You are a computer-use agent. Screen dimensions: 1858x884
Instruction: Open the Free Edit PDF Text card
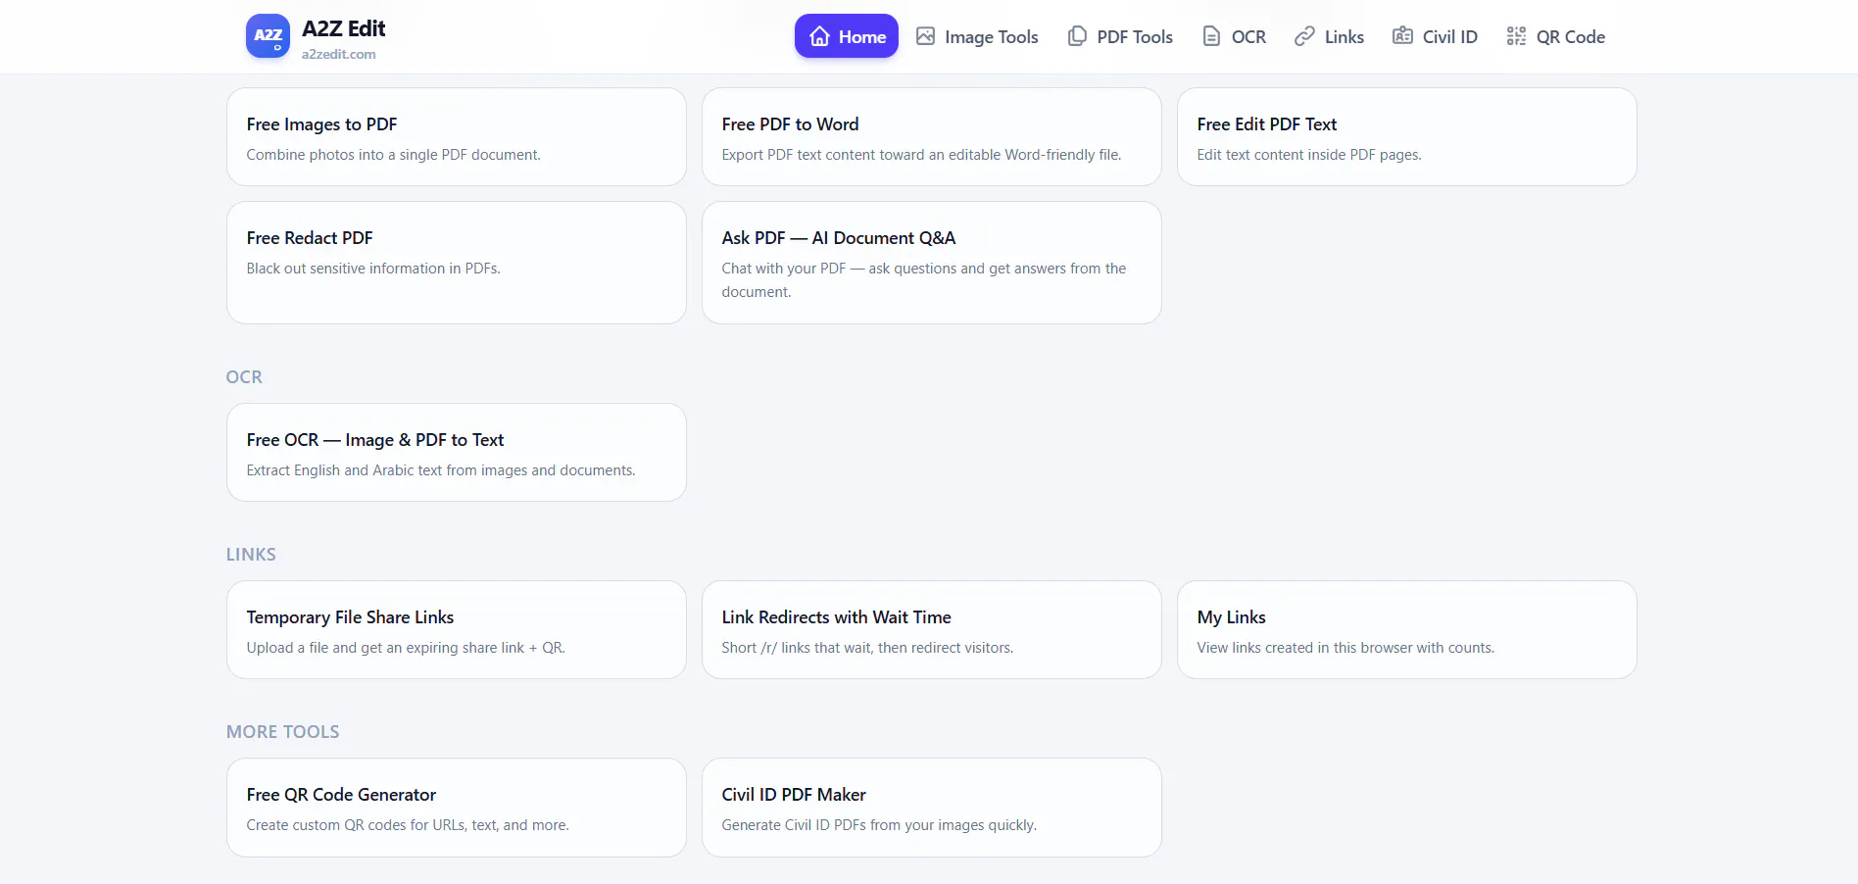pos(1407,137)
